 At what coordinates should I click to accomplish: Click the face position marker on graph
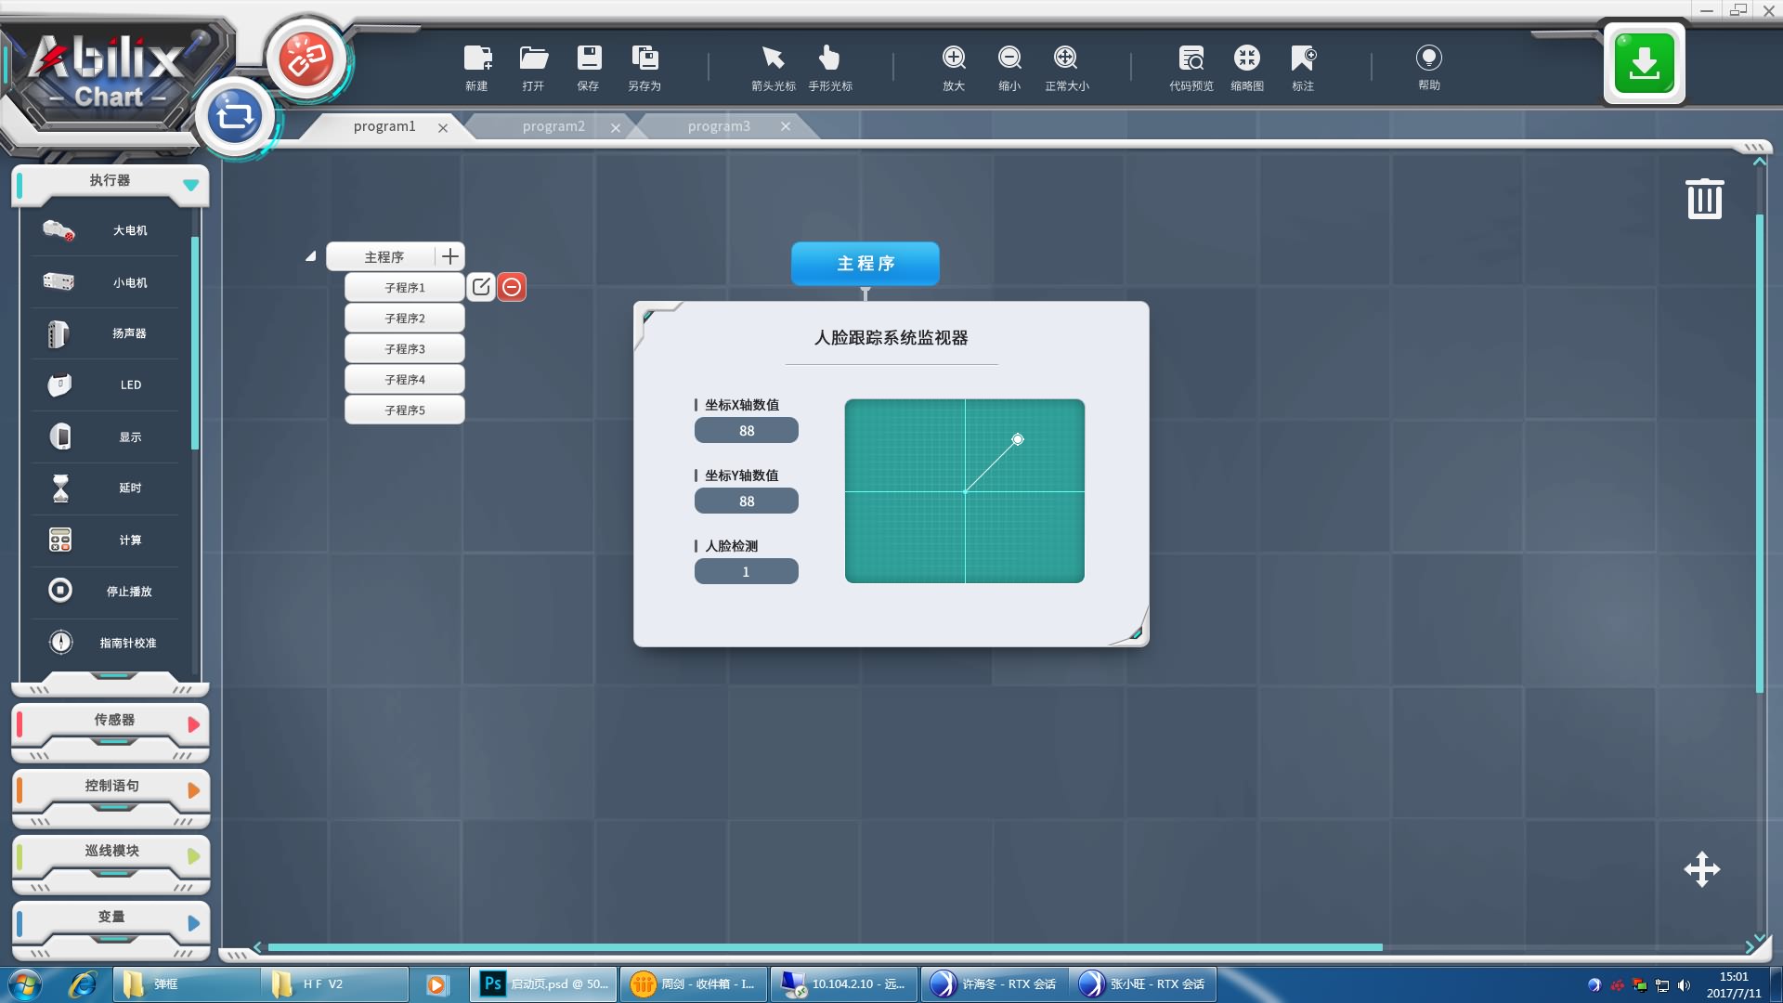click(1018, 439)
